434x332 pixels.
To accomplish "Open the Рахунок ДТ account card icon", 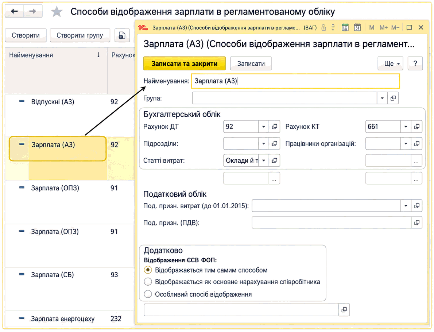I will 274,127.
